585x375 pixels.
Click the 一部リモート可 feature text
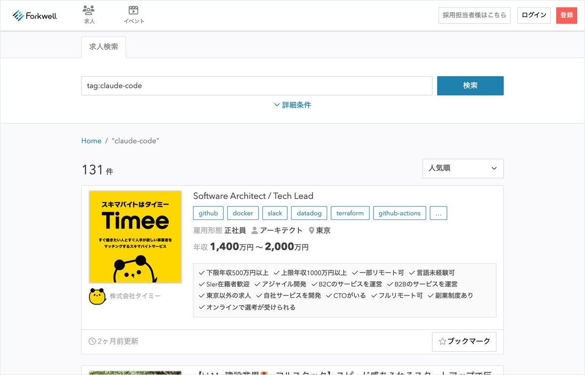[x=382, y=273]
